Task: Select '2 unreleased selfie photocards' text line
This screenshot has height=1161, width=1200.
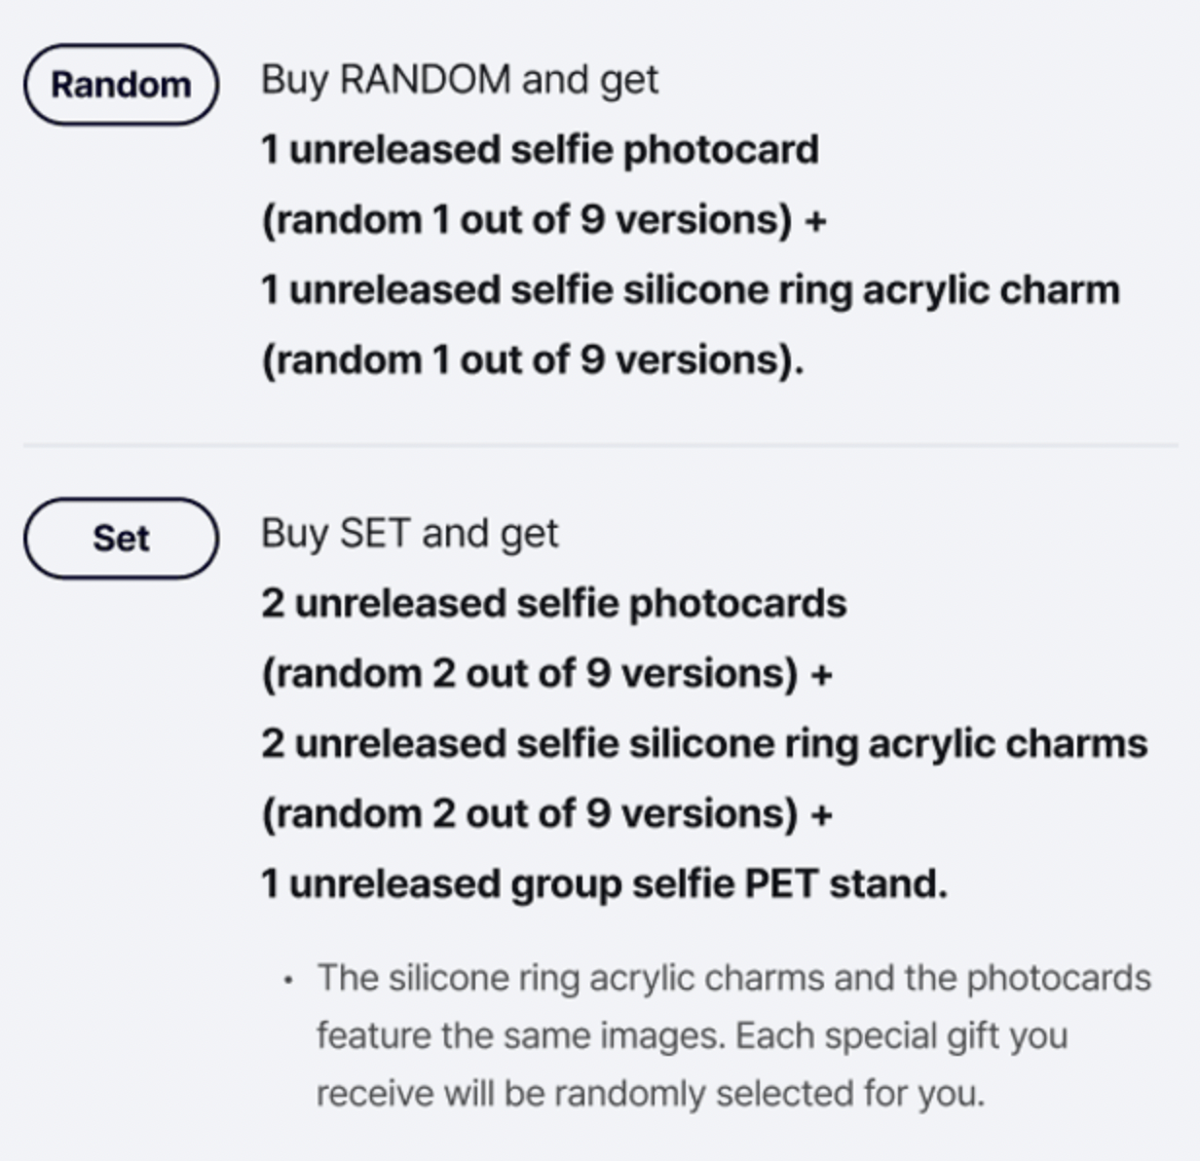Action: (x=553, y=604)
